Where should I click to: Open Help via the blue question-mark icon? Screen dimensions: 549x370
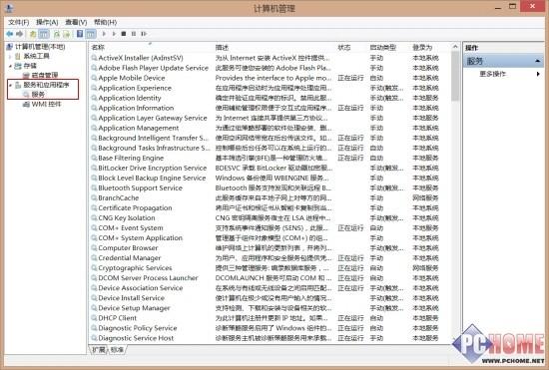(x=80, y=34)
